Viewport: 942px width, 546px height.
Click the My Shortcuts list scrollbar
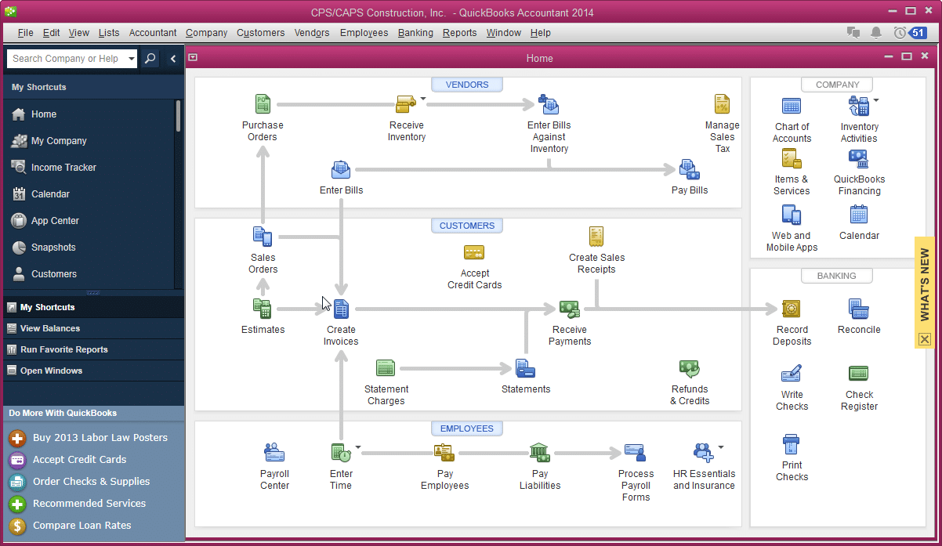[x=179, y=116]
